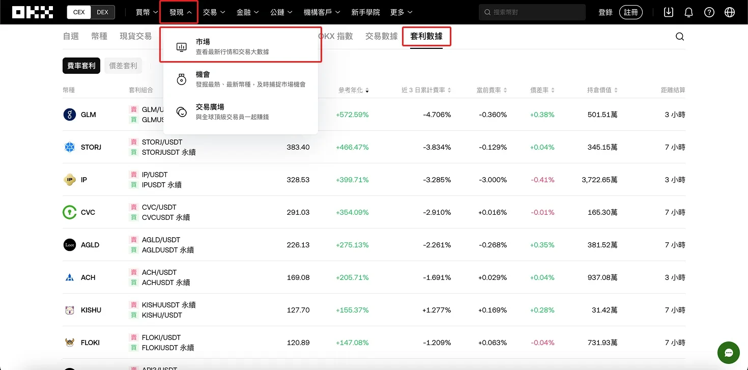Click the CVC coin icon

[x=70, y=212]
